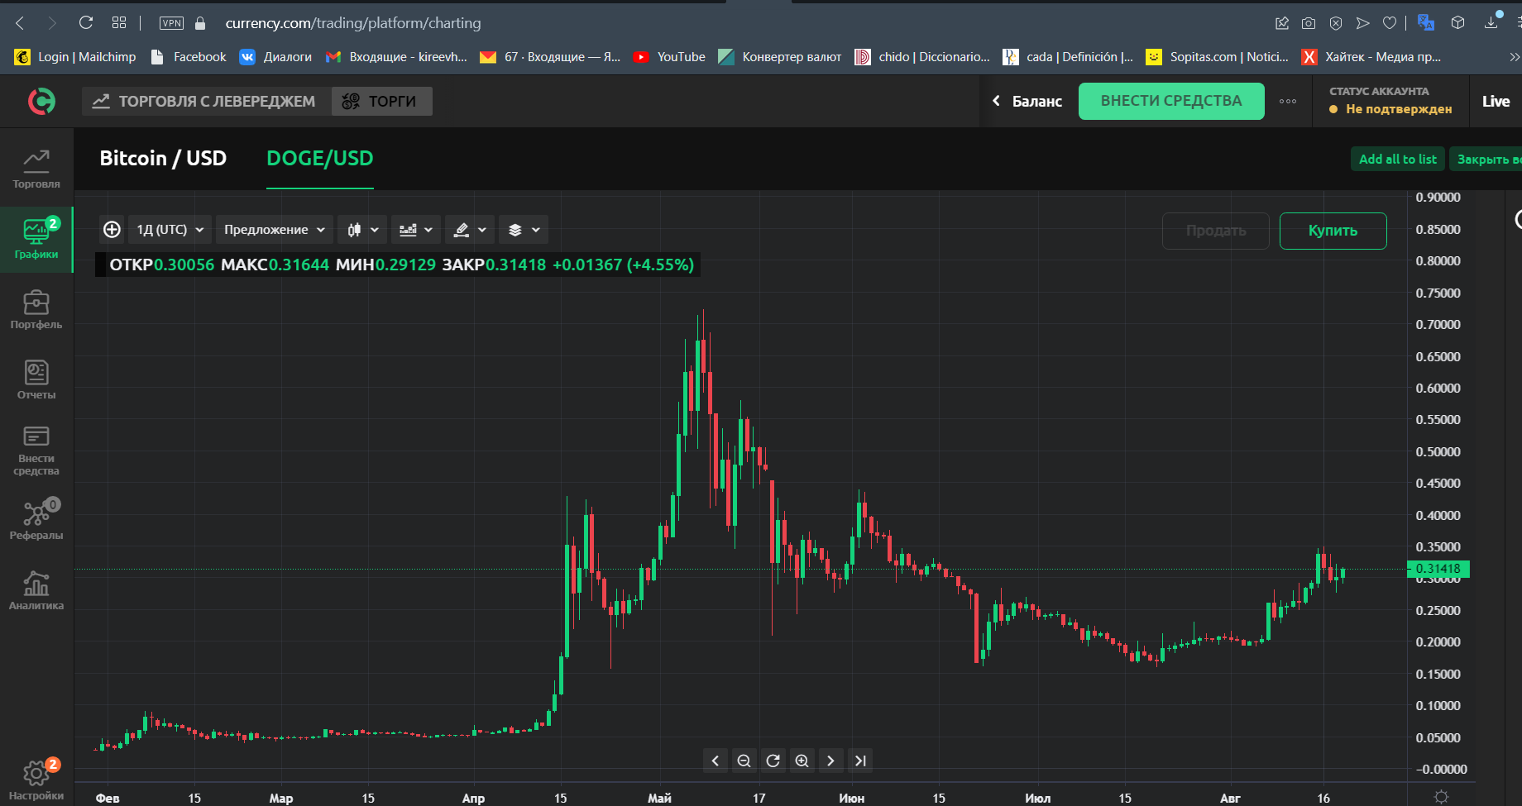Click the Май date label on time axis
The height and width of the screenshot is (806, 1522).
coord(659,798)
